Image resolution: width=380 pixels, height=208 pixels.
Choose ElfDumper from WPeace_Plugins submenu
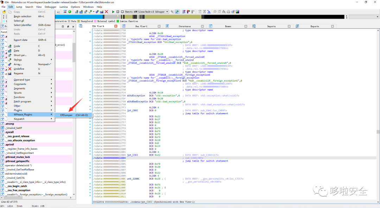[74, 115]
